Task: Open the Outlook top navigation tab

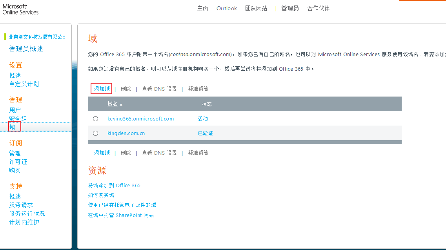Action: point(227,9)
